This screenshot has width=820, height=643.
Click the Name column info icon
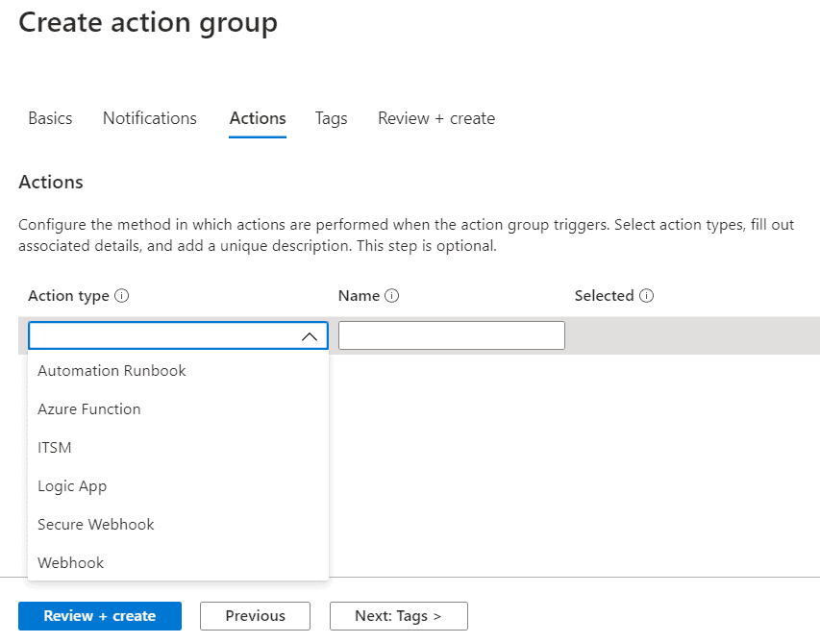point(391,296)
